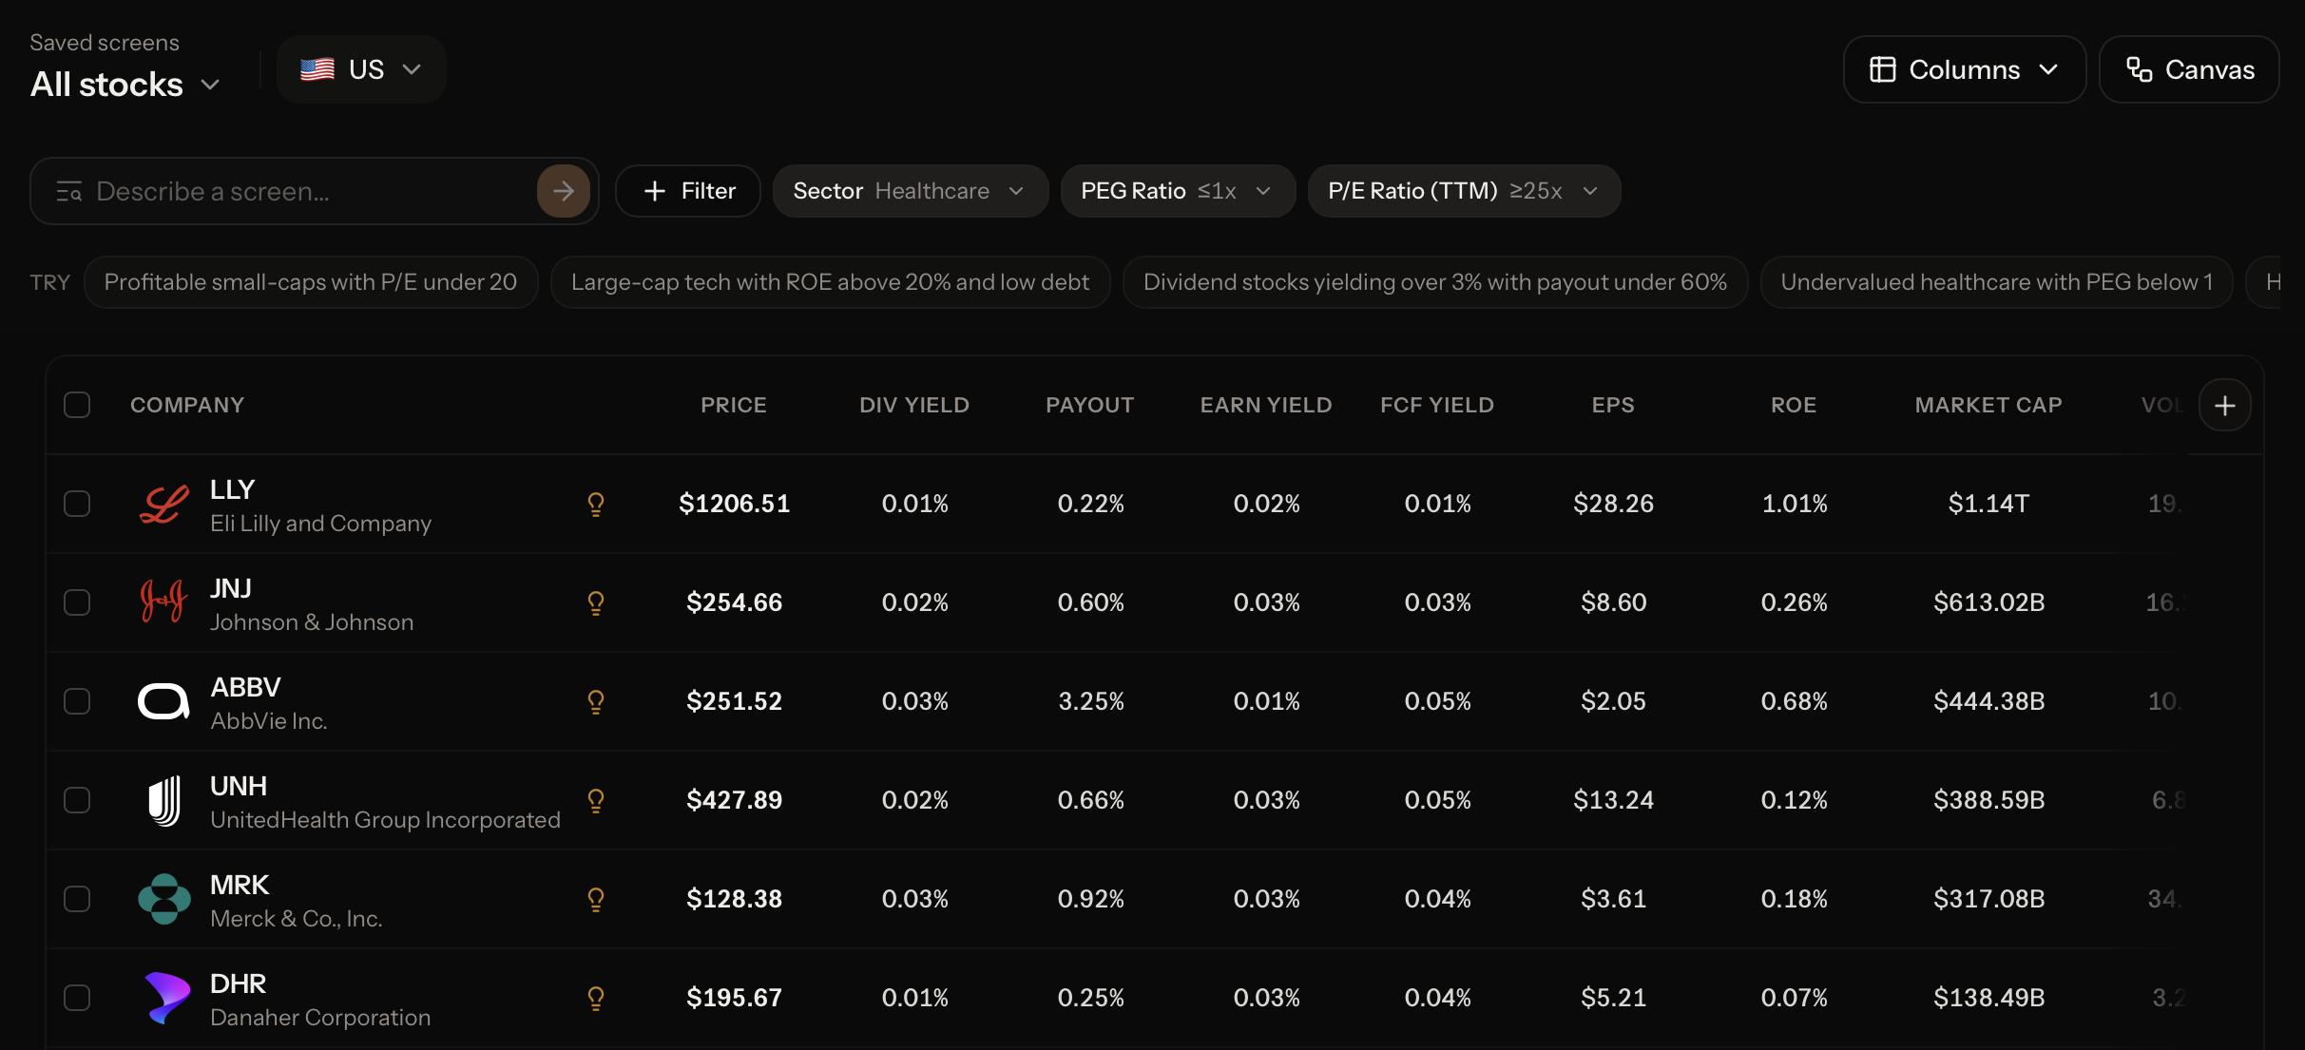Click the JNJ ticker symbol
Image resolution: width=2305 pixels, height=1050 pixels.
pos(231,588)
